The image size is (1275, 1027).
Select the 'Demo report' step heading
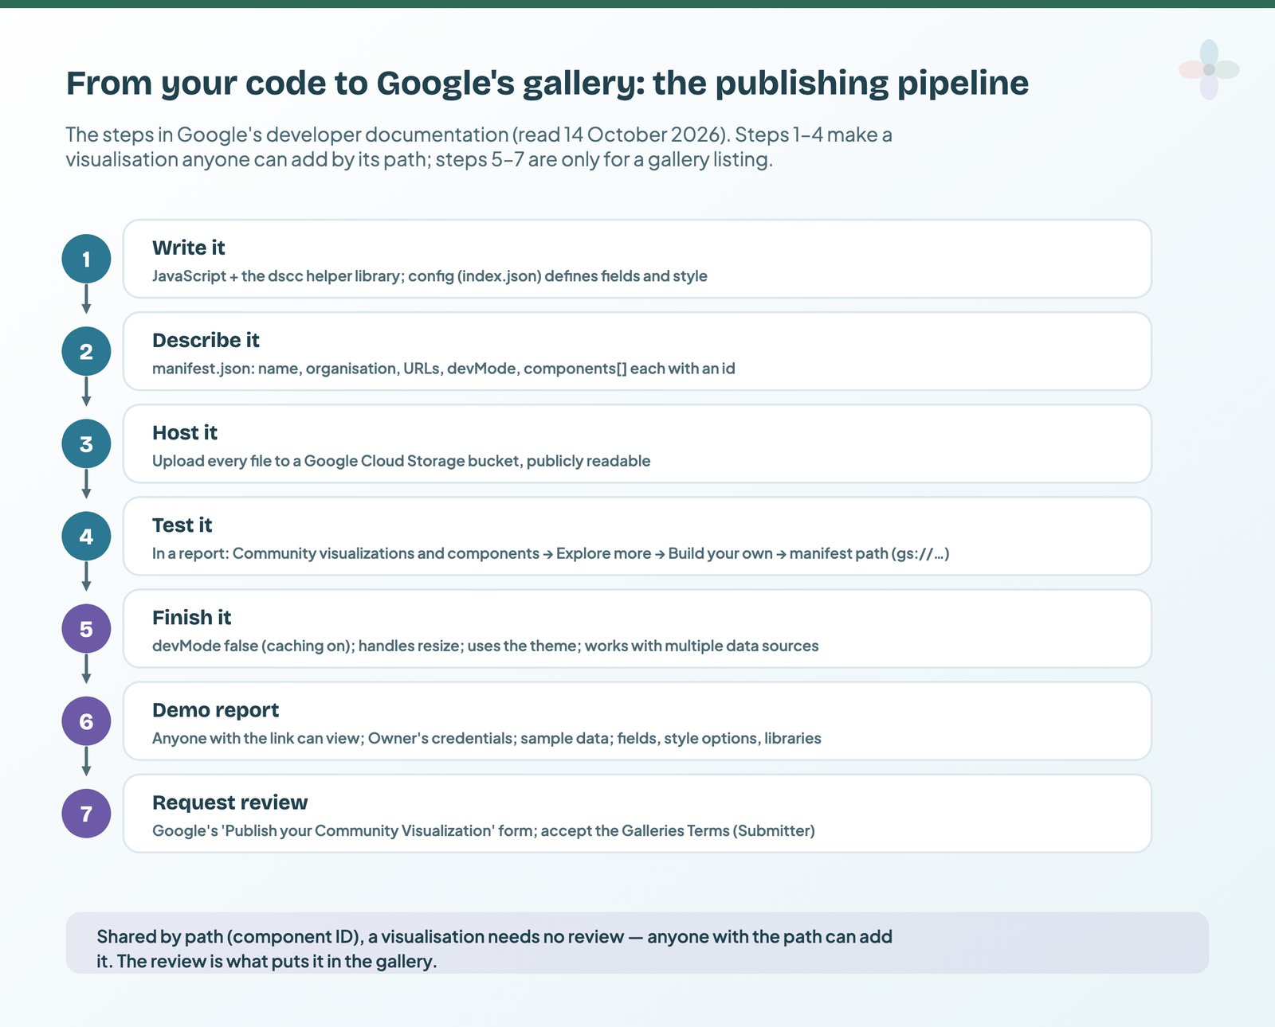[215, 709]
